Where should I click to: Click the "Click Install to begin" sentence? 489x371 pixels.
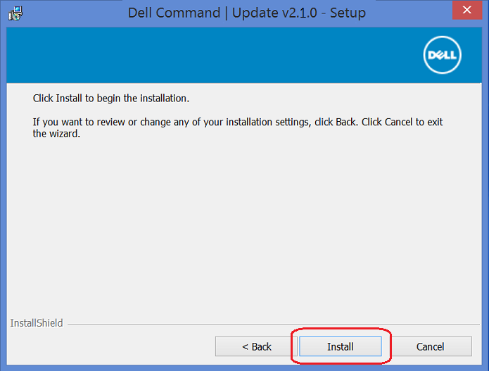pyautogui.click(x=111, y=98)
